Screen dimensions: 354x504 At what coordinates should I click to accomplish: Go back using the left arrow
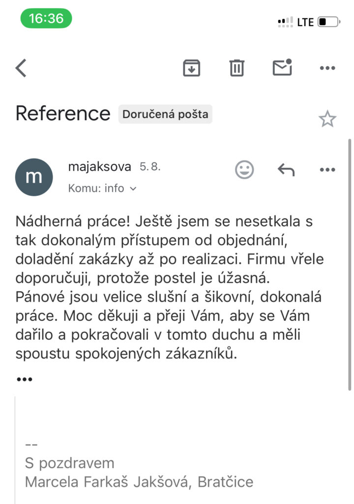click(21, 68)
